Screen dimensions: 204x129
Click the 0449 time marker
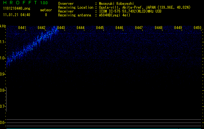click(x=178, y=28)
